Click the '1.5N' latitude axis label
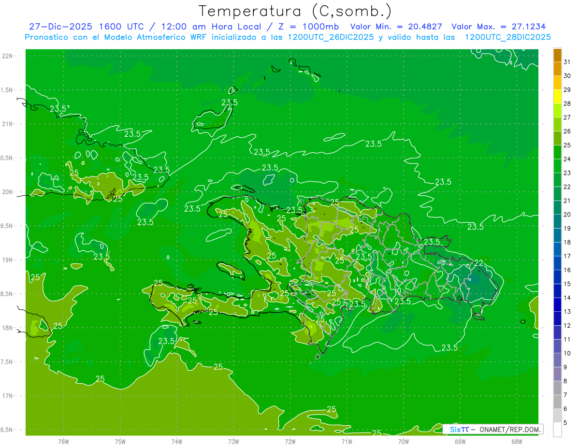The image size is (580, 448). [x=7, y=90]
